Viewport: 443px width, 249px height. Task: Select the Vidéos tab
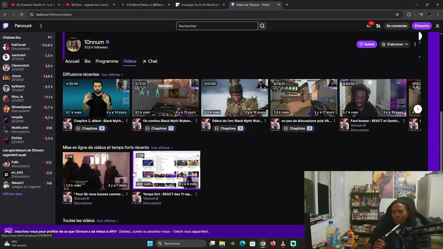pos(130,61)
